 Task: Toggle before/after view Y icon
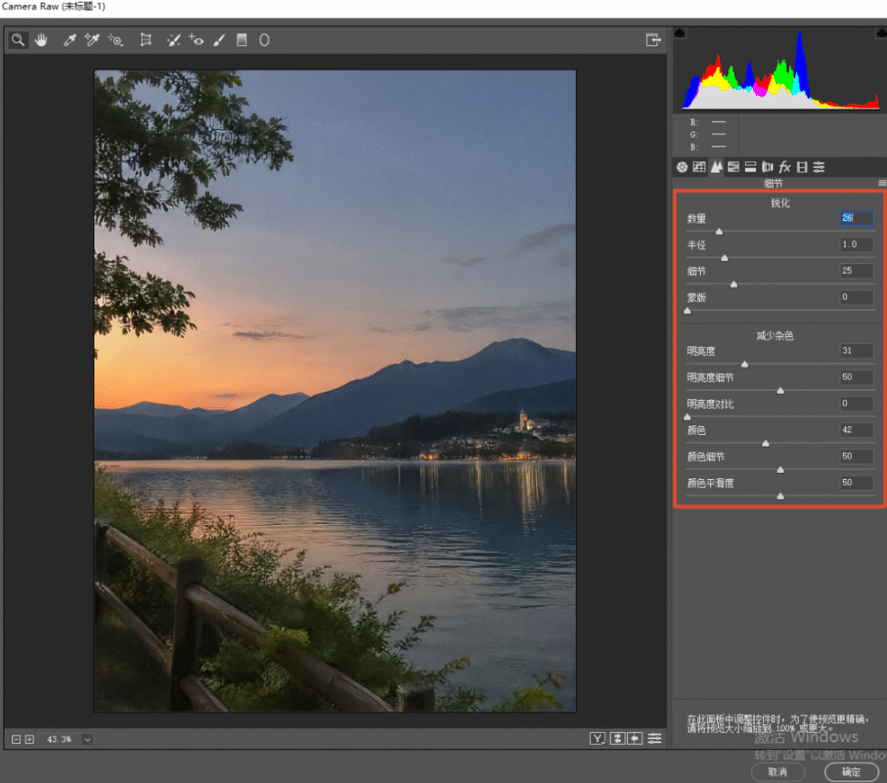pyautogui.click(x=598, y=738)
